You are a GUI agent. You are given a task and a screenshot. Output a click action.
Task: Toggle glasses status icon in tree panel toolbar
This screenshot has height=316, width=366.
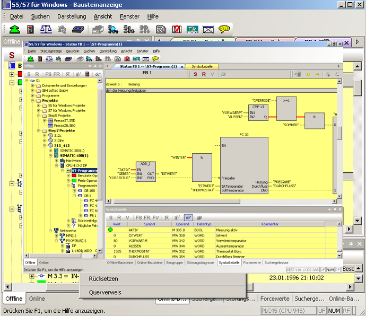pos(98,74)
